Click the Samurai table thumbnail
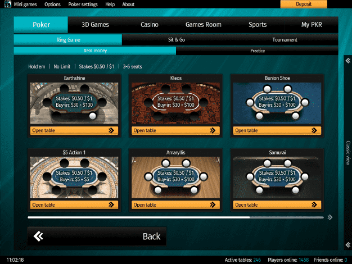352x264 pixels. (277, 177)
